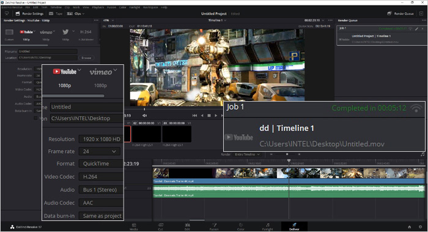Open the Frame rate dropdown in the enlarged panel

(99, 151)
